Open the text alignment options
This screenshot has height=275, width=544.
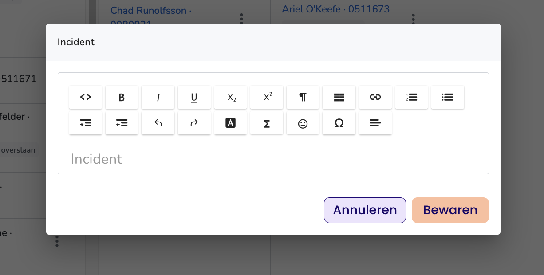click(x=375, y=123)
